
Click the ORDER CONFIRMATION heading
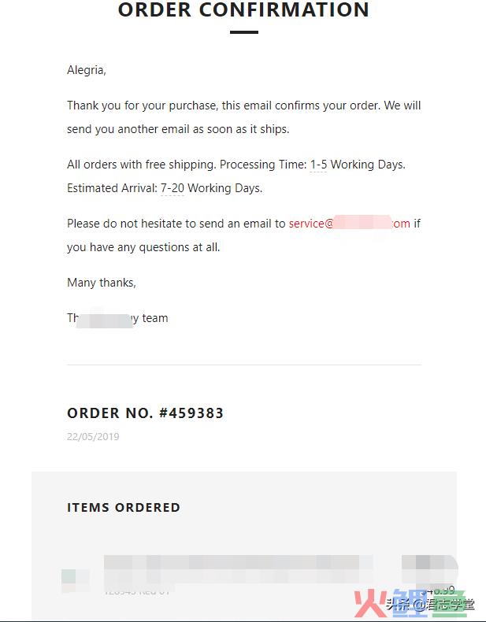[x=243, y=10]
